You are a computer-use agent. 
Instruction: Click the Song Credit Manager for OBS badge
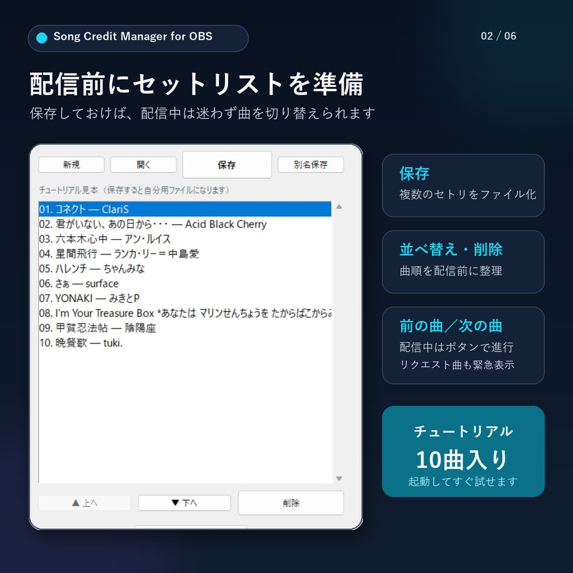click(138, 38)
